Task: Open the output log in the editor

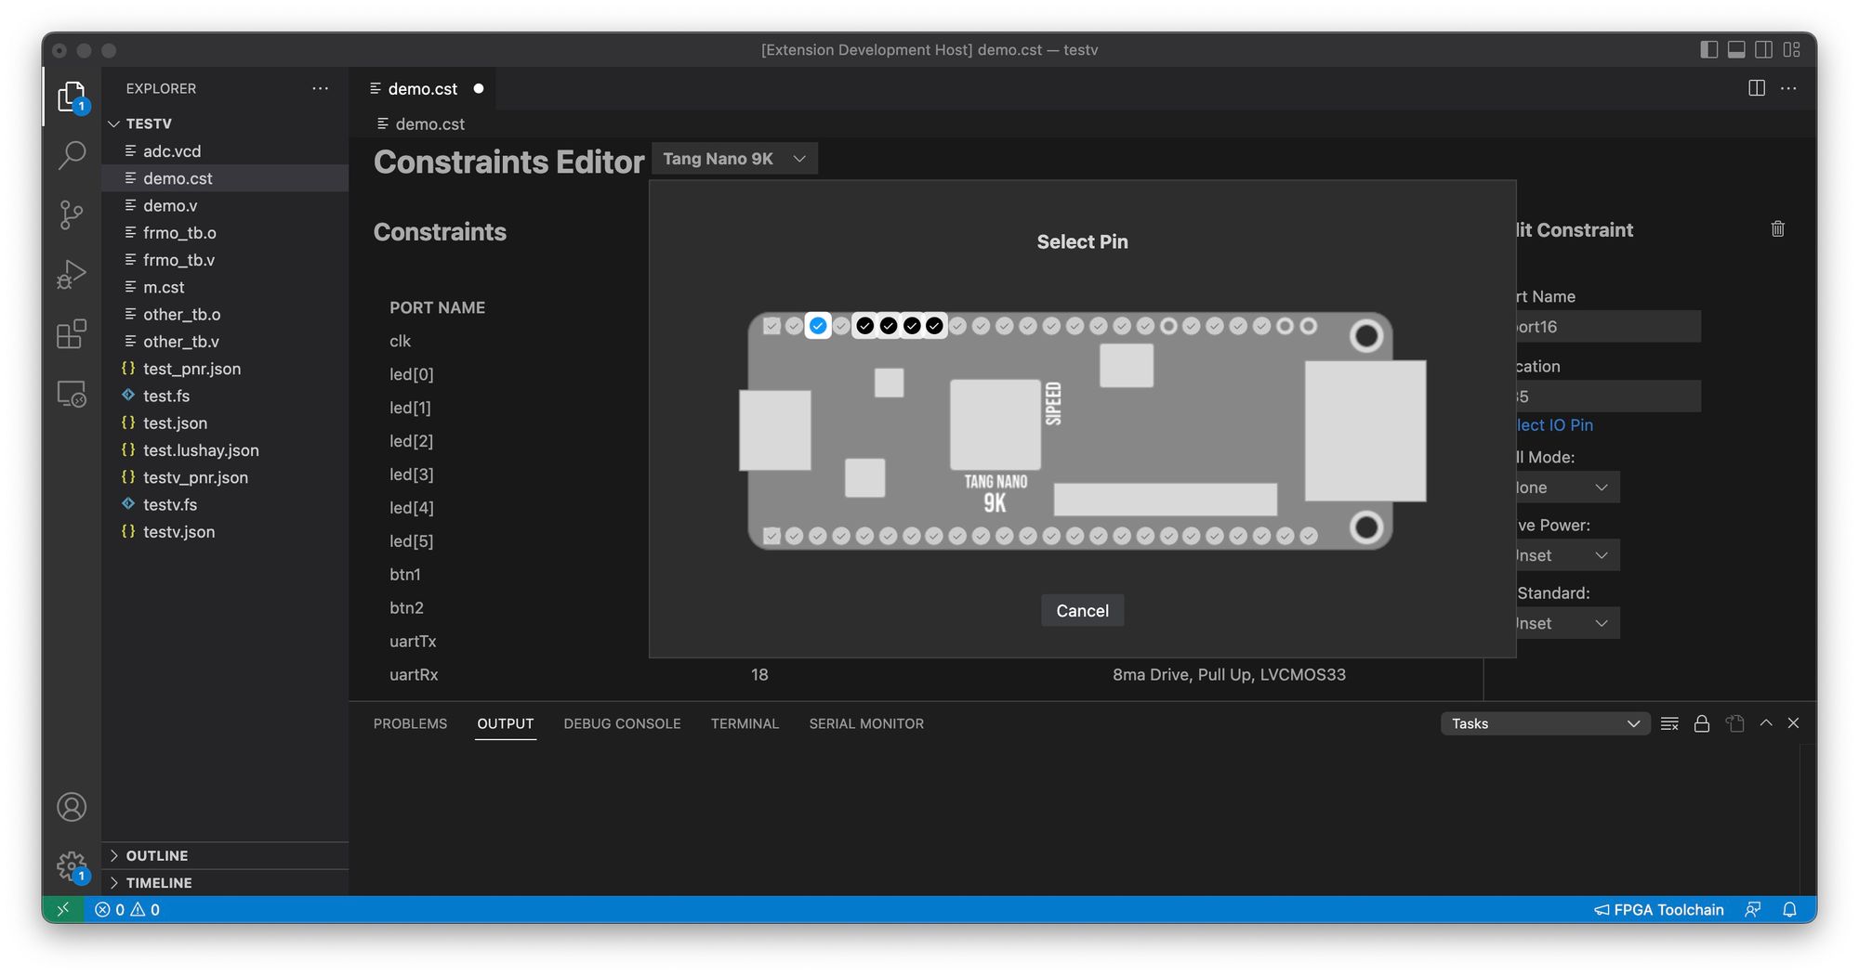Action: coord(1734,723)
